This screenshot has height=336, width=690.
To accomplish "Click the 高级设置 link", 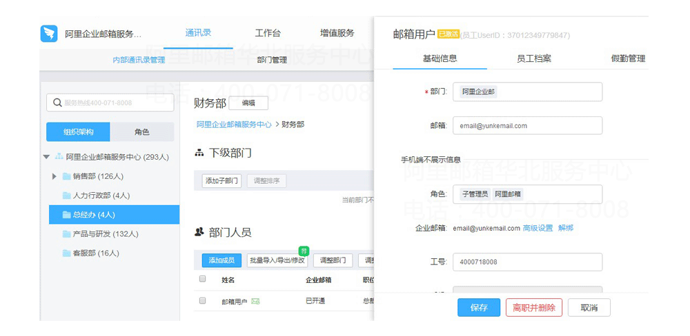I will [x=538, y=228].
